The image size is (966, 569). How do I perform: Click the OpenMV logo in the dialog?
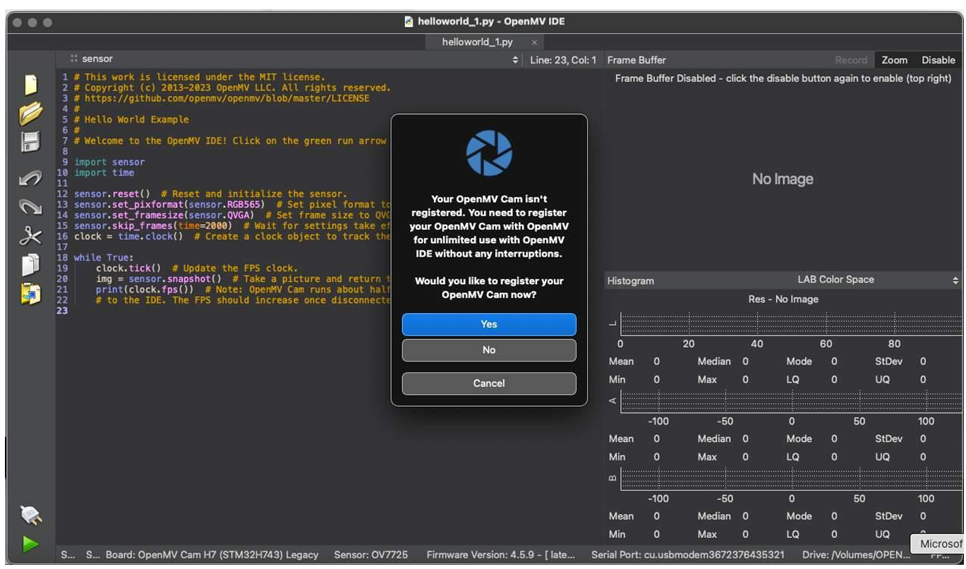click(489, 152)
